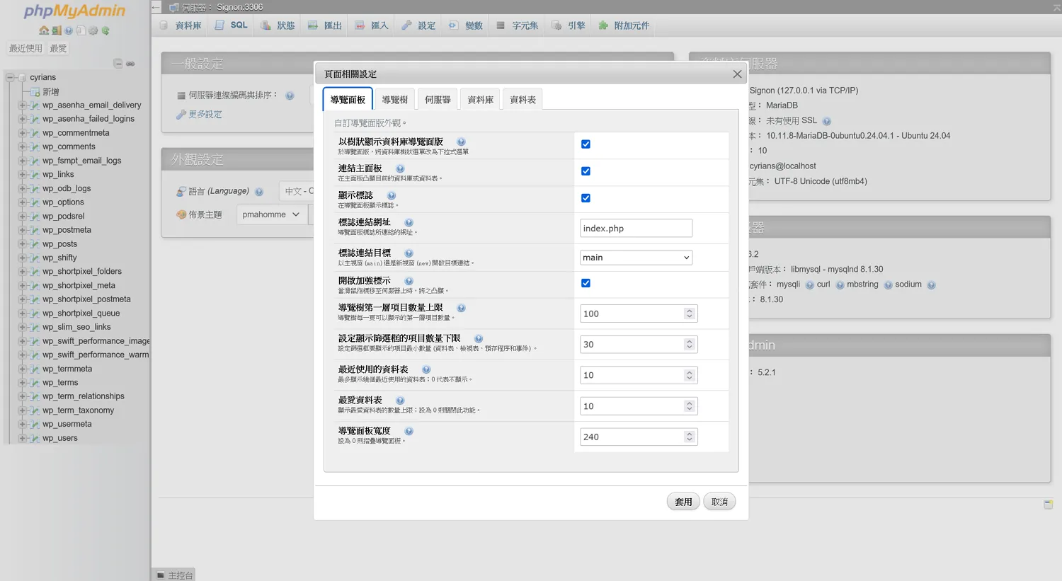Uncheck the 以樹狀顯示資料庫導覽面版 checkbox
This screenshot has height=581, width=1062.
click(x=586, y=144)
